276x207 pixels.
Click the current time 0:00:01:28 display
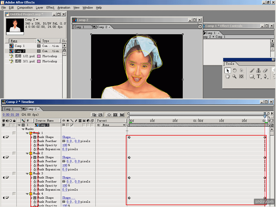(11, 115)
